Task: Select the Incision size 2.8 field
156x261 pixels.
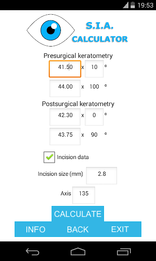Action: (x=102, y=176)
